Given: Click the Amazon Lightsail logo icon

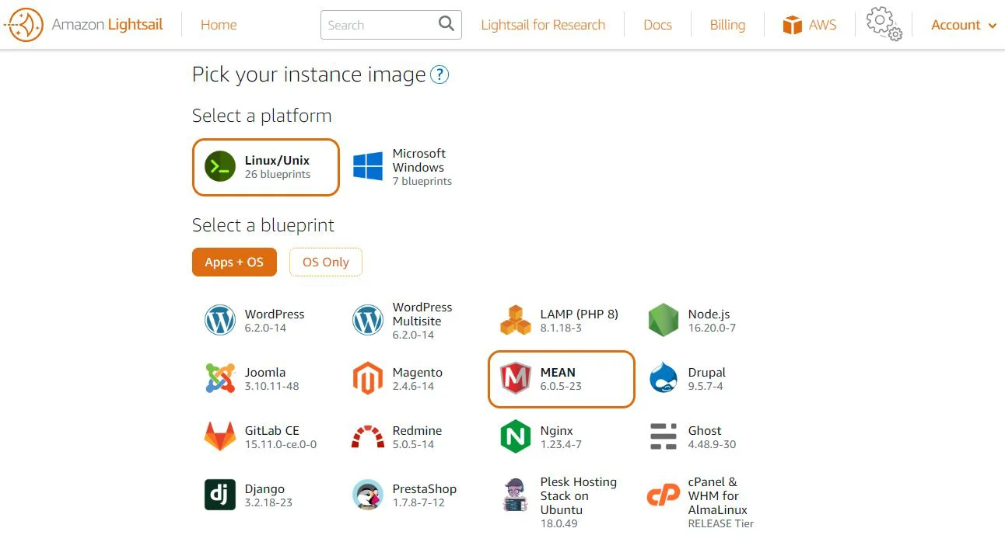Looking at the screenshot, I should click(24, 25).
